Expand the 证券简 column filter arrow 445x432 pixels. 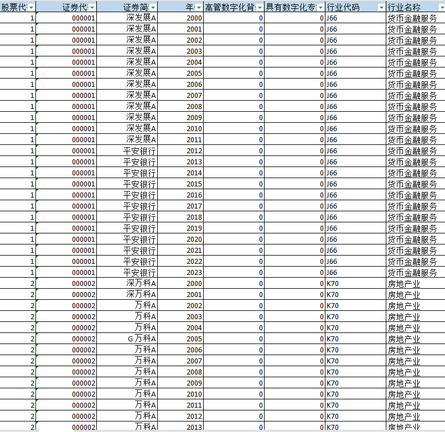[153, 7]
